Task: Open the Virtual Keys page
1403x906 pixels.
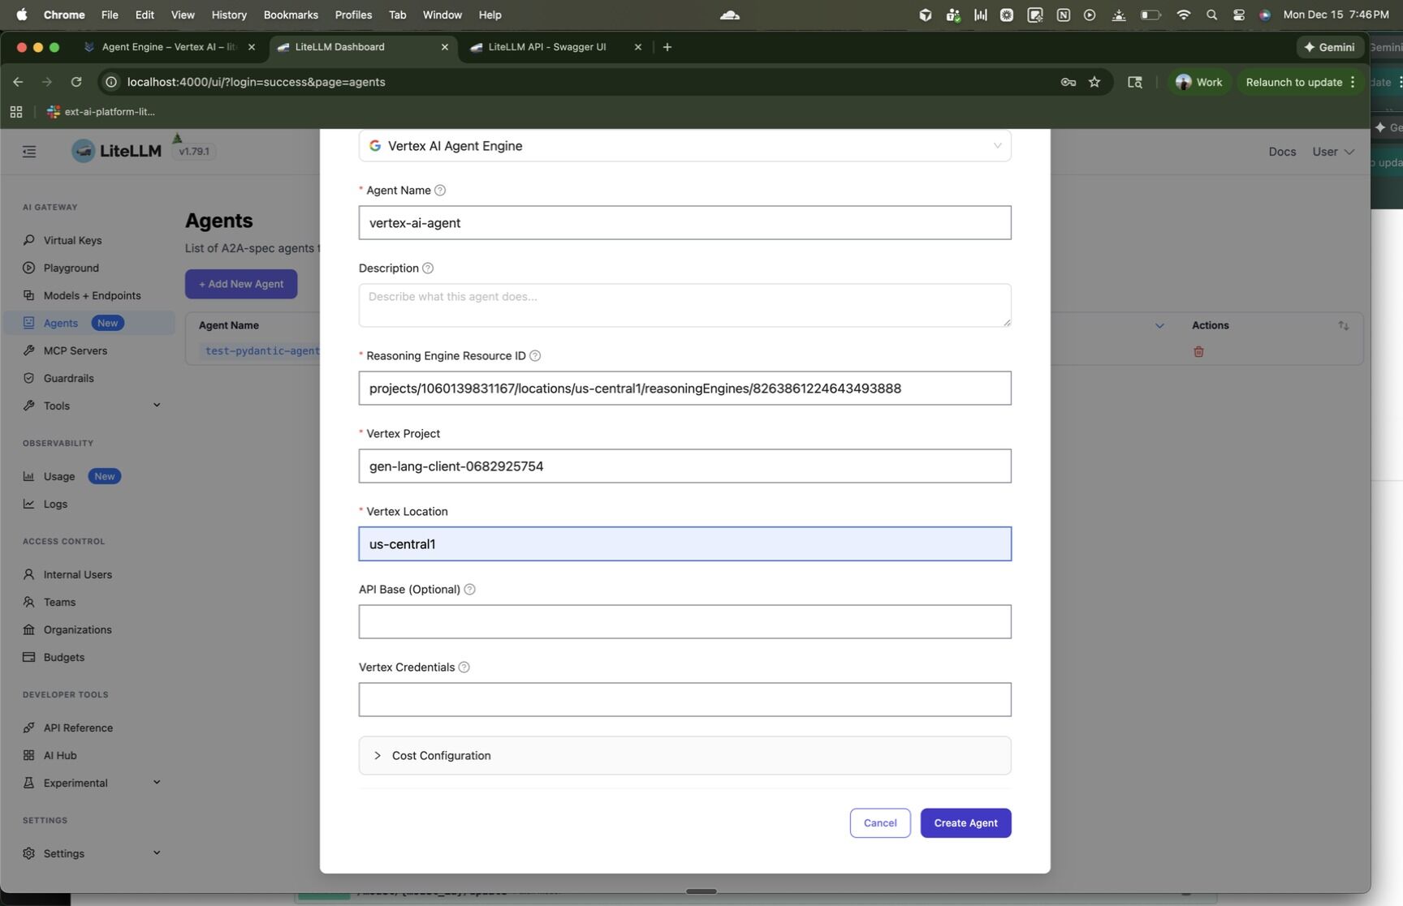Action: [x=72, y=240]
